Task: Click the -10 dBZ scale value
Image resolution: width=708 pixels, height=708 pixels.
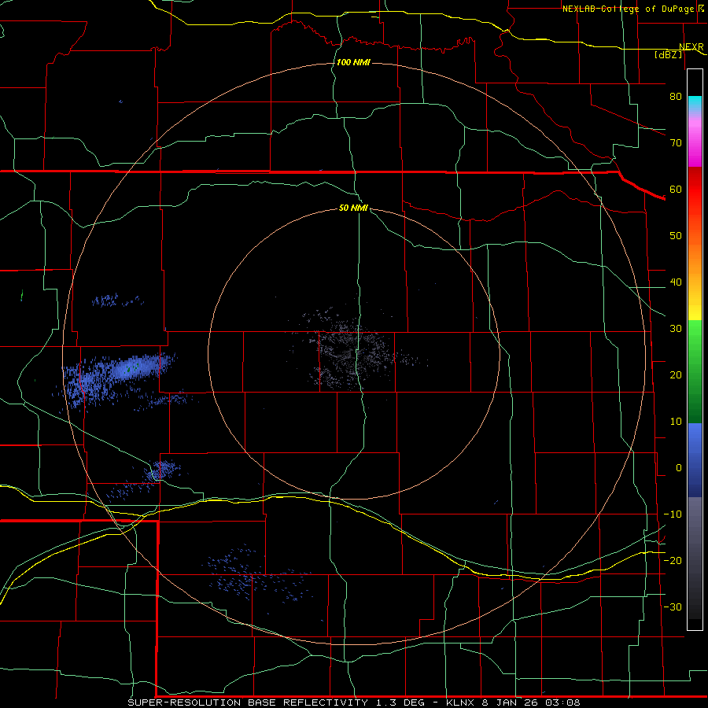Action: tap(673, 514)
